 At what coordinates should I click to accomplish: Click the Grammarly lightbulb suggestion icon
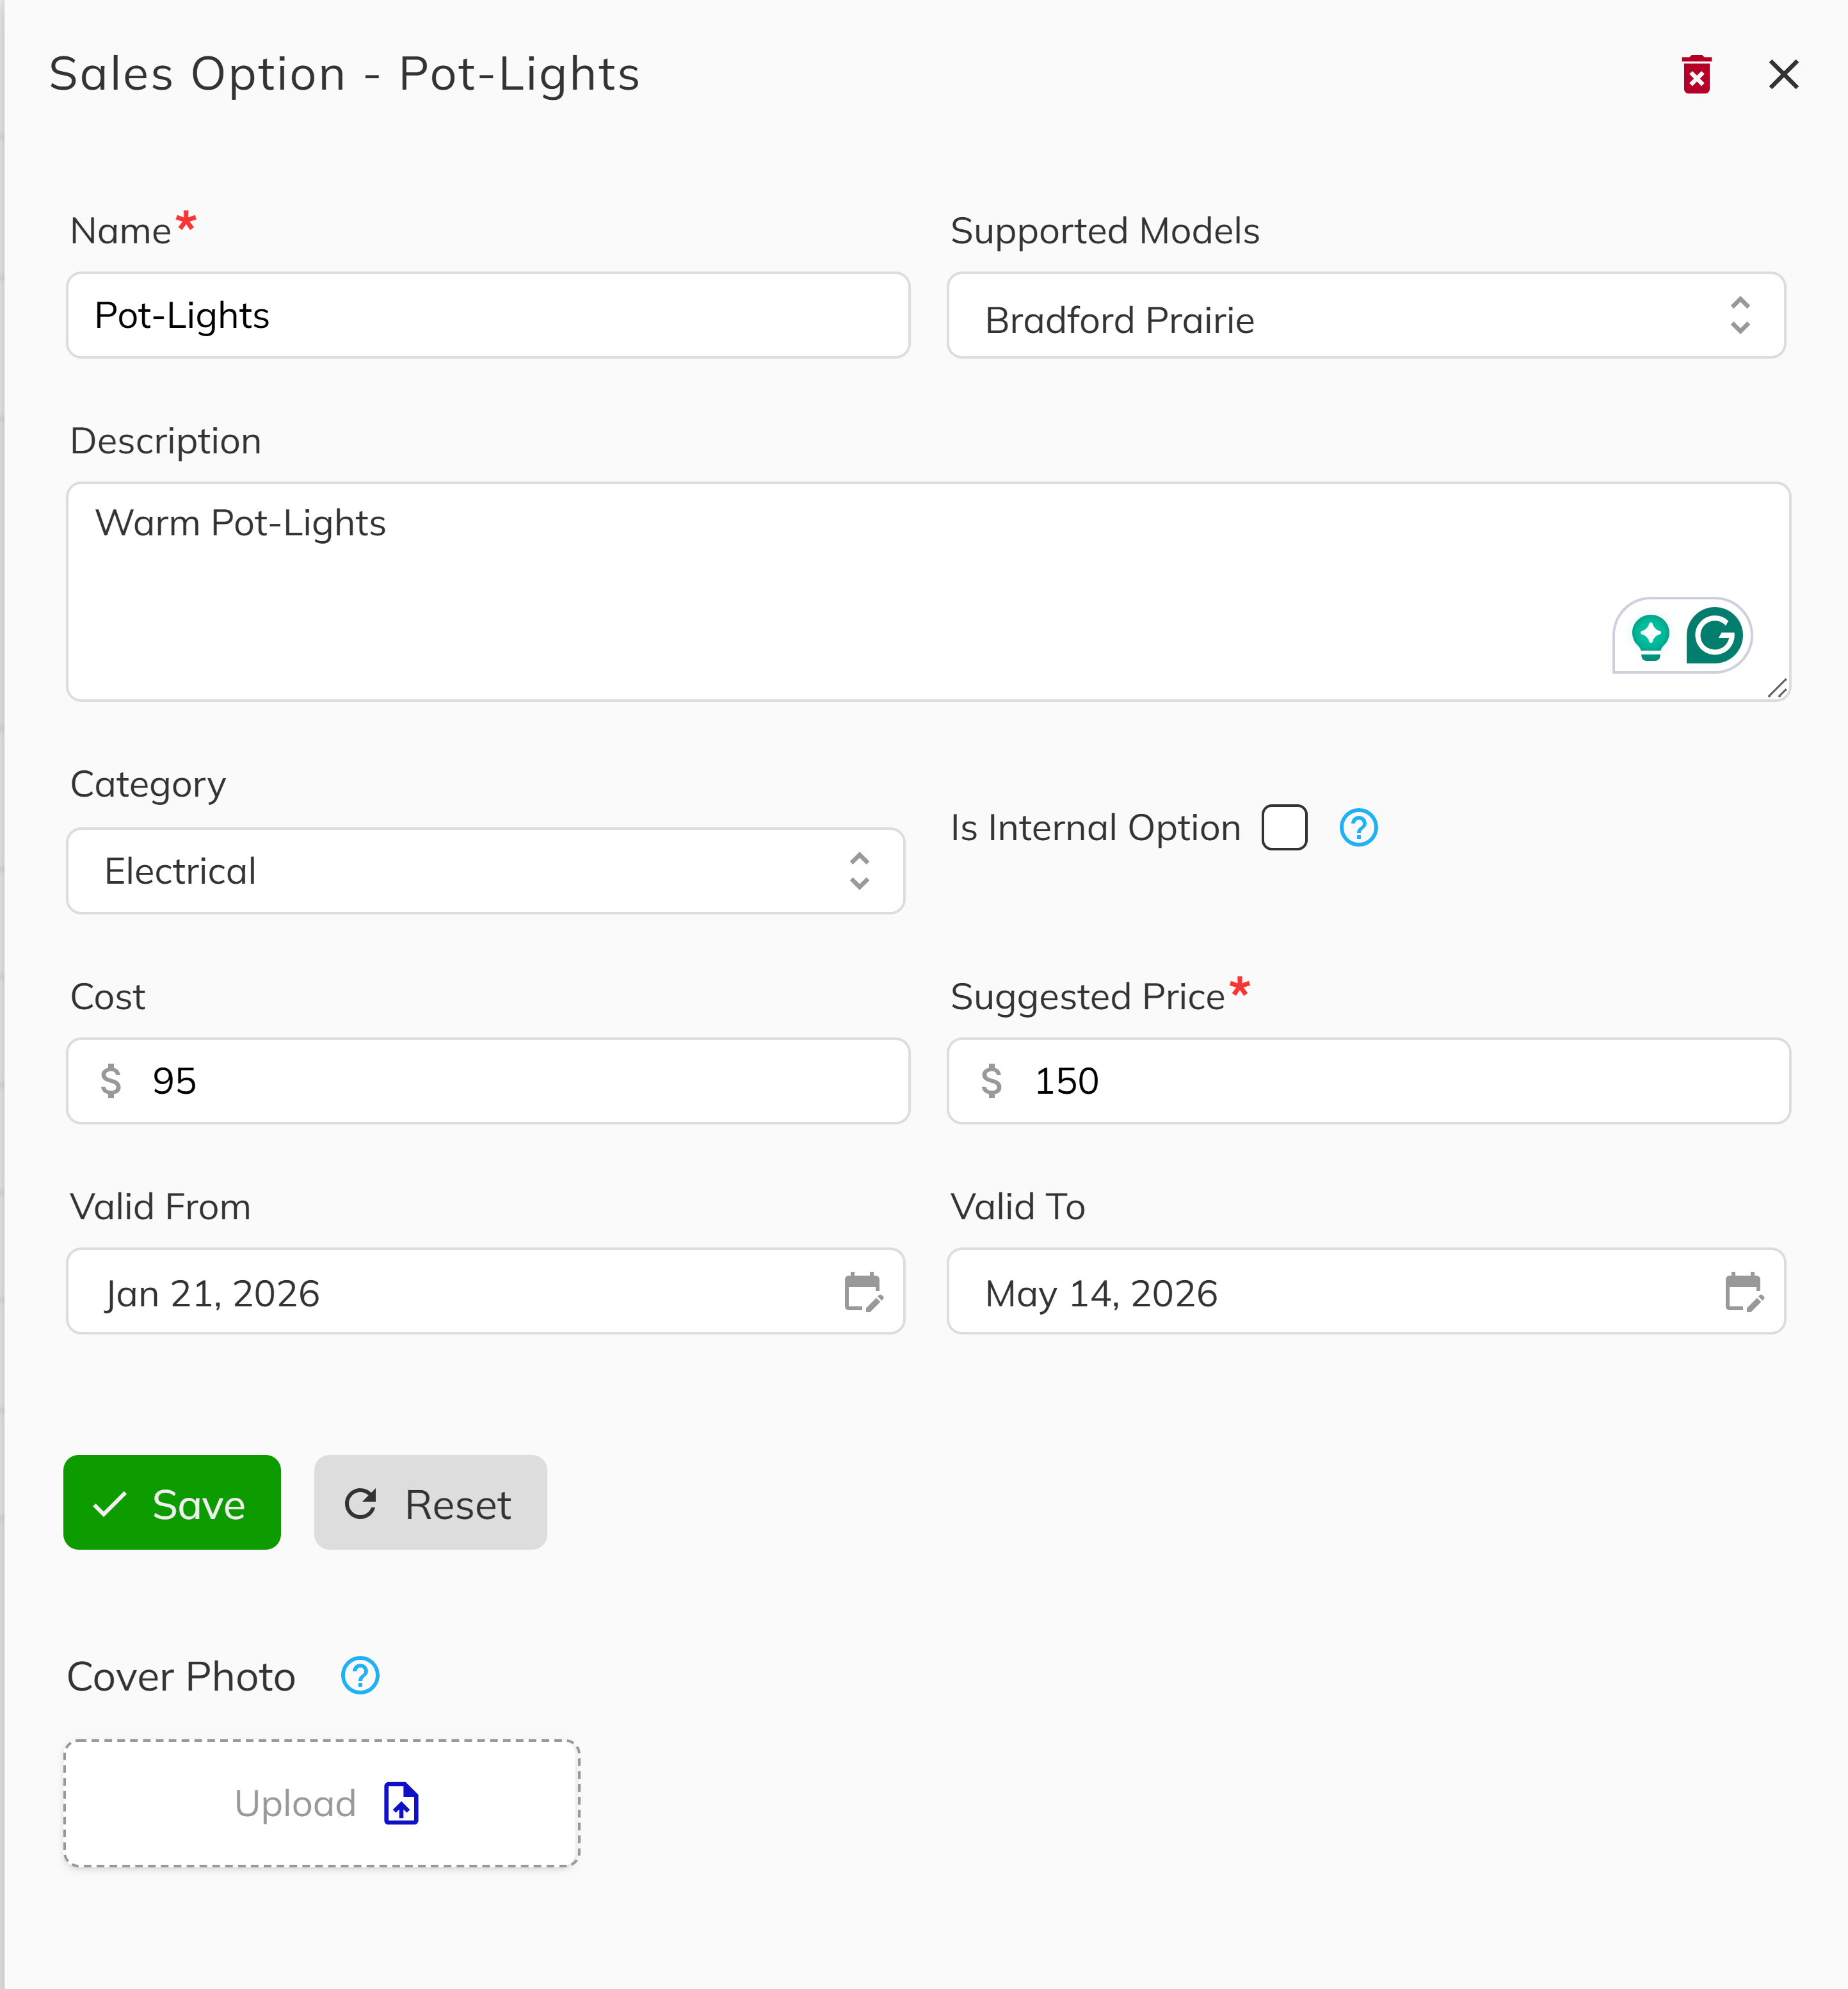click(1650, 637)
